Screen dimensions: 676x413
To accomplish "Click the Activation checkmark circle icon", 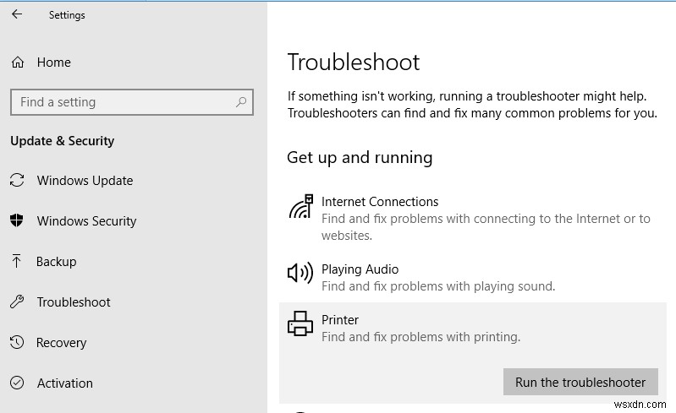I will (17, 383).
